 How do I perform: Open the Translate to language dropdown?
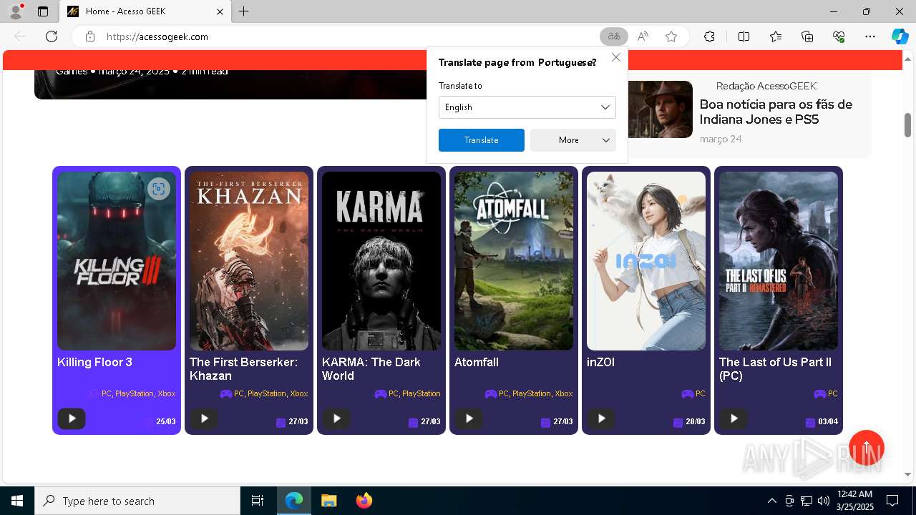527,107
